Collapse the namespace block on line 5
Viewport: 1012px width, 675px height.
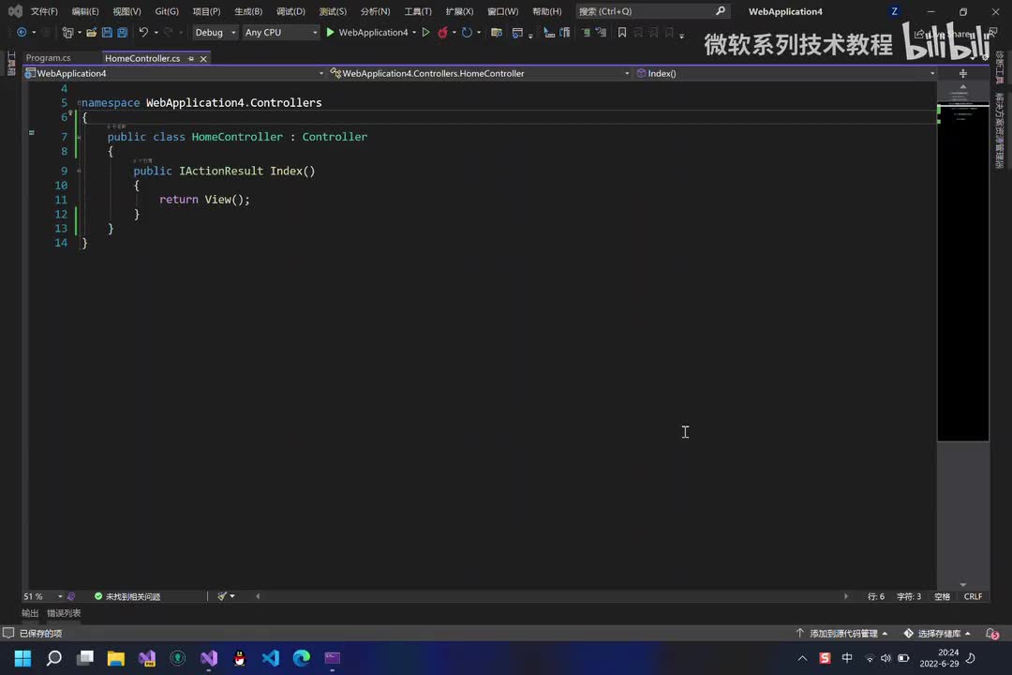pyautogui.click(x=79, y=103)
